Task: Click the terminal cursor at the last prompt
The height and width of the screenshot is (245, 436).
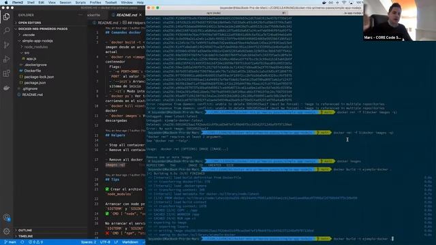Action: [392, 239]
